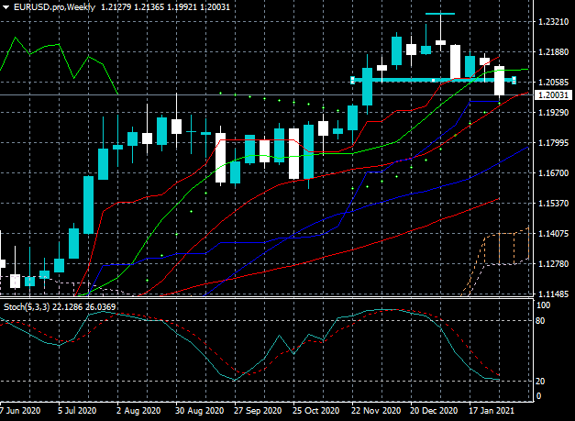Select the large cyan bullish July candle
This screenshot has width=575, height=421.
tap(88, 205)
